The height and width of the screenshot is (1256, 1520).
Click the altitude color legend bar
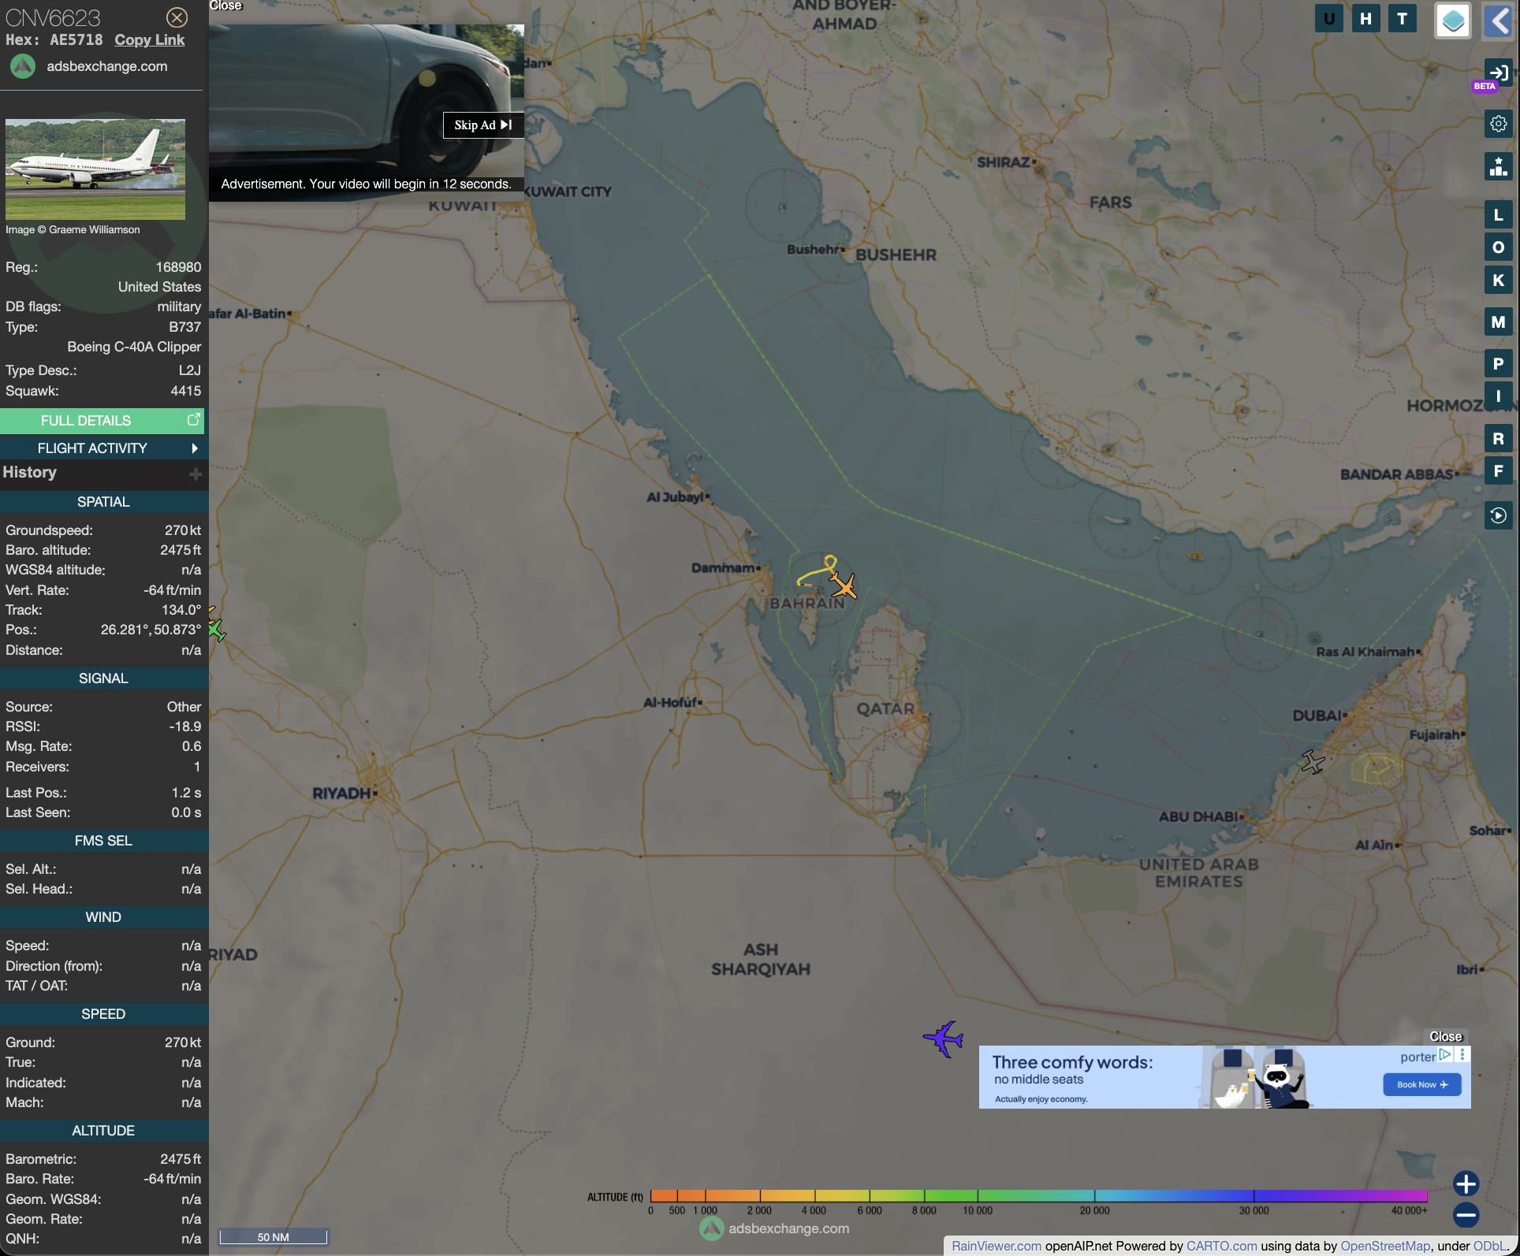tap(1039, 1195)
